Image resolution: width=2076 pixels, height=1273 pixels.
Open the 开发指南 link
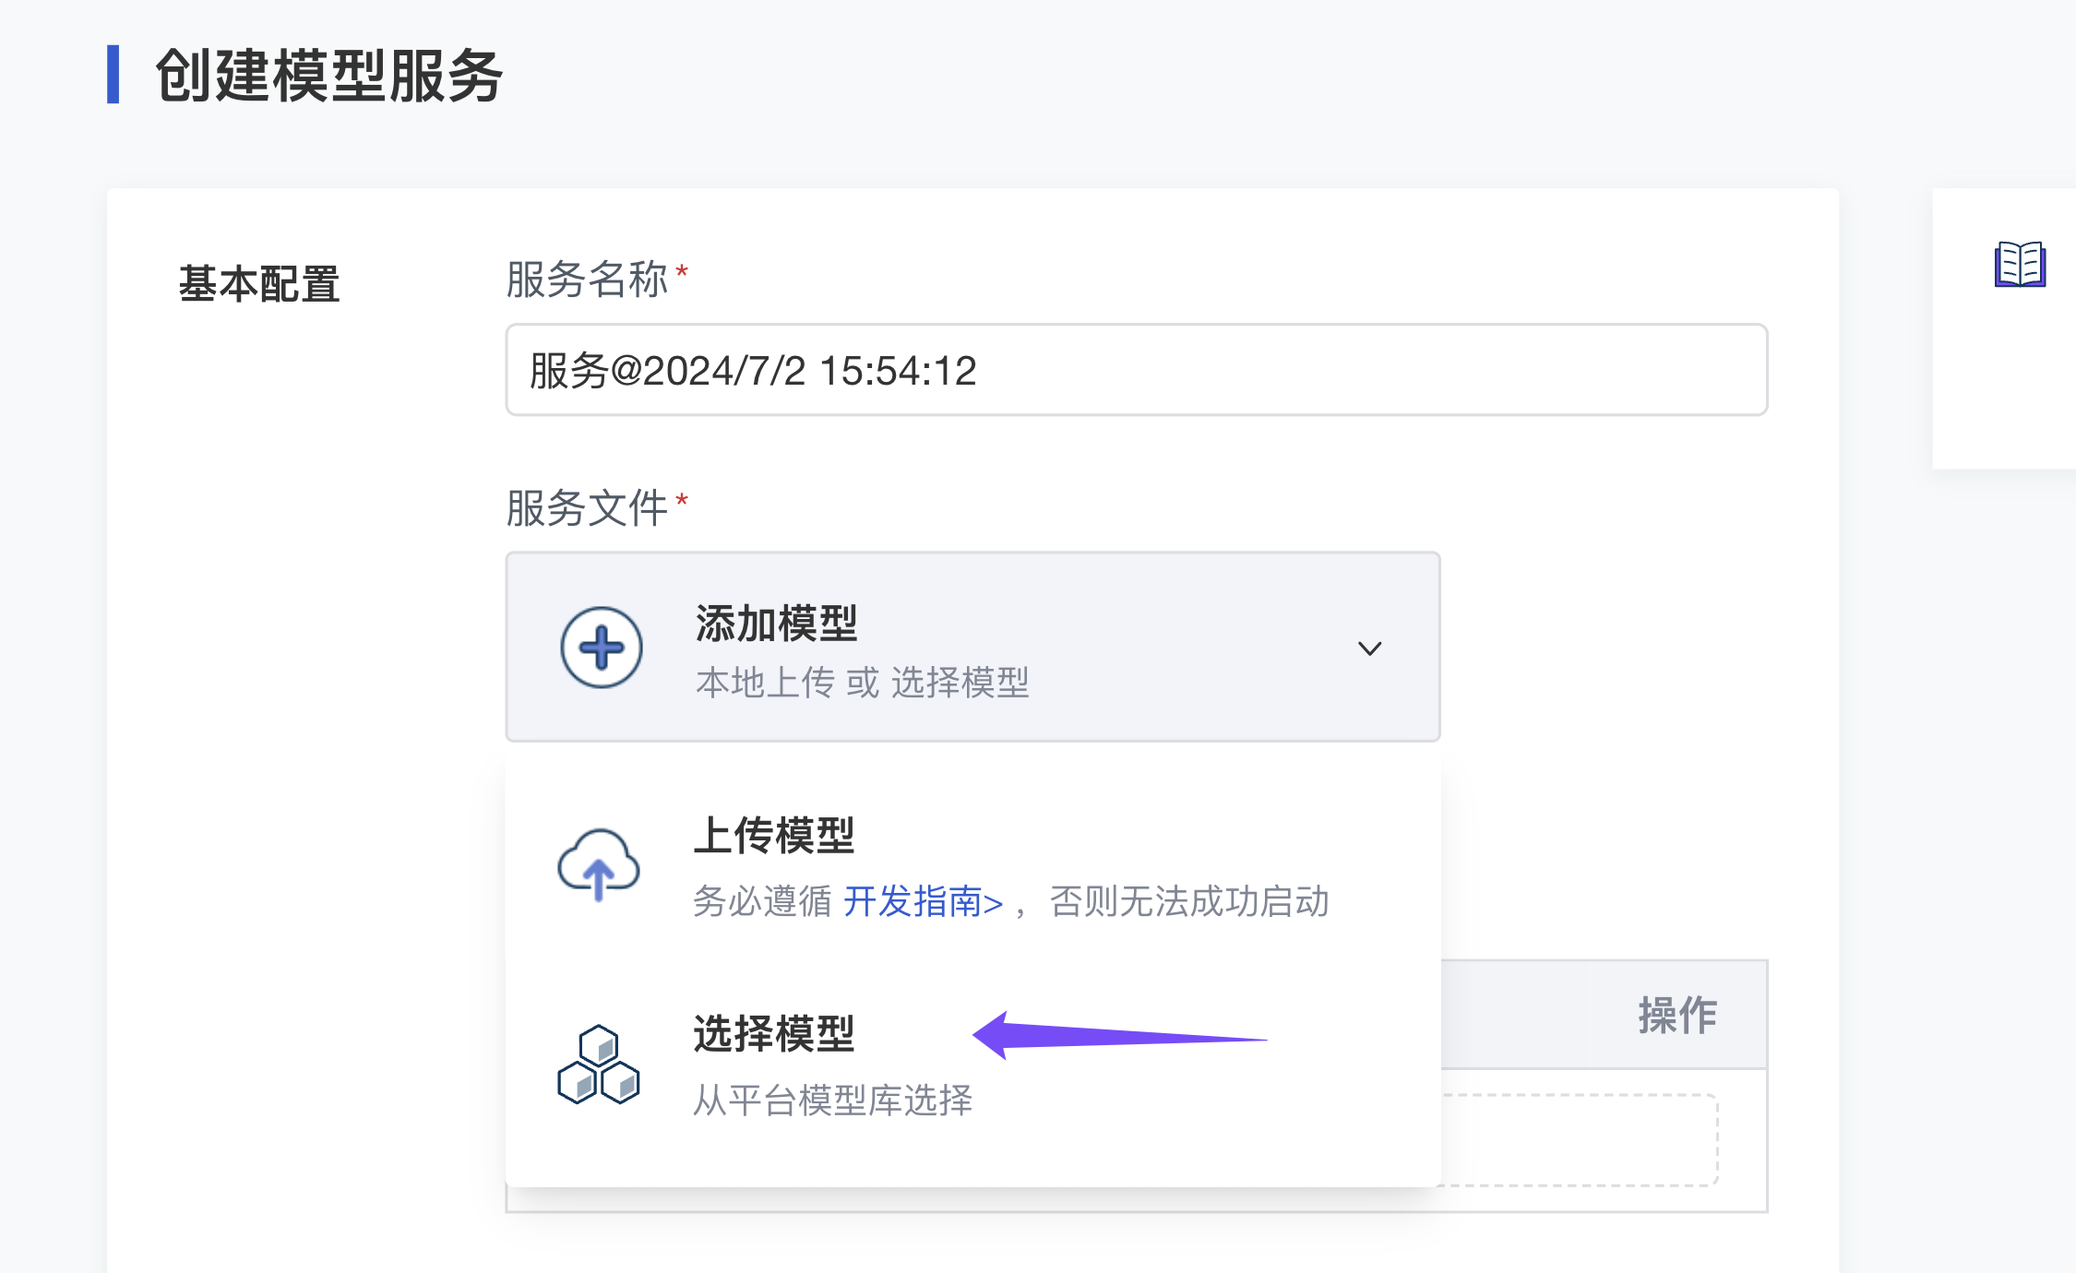pos(923,901)
